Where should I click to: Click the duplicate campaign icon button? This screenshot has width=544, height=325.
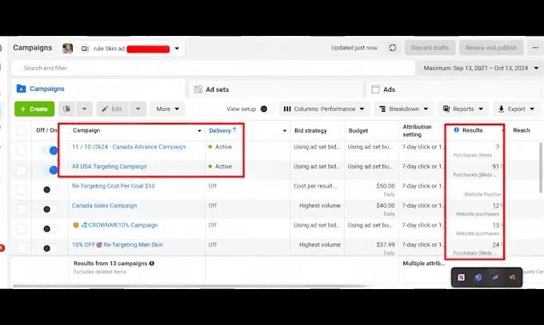click(x=67, y=109)
